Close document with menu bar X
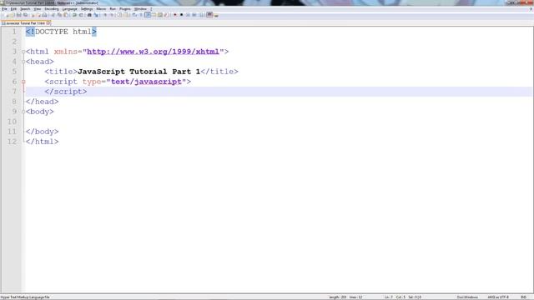This screenshot has height=300, width=534. click(x=531, y=9)
